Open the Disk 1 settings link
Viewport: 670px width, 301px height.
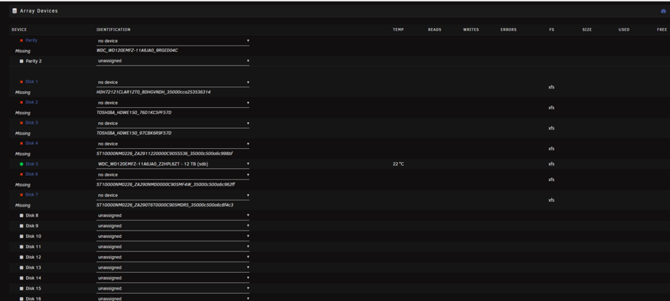[x=31, y=82]
